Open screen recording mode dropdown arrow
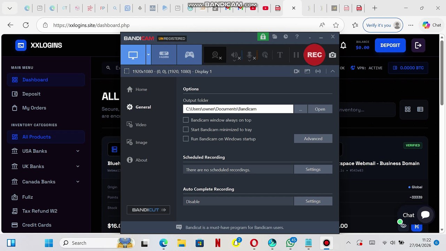 (x=148, y=55)
